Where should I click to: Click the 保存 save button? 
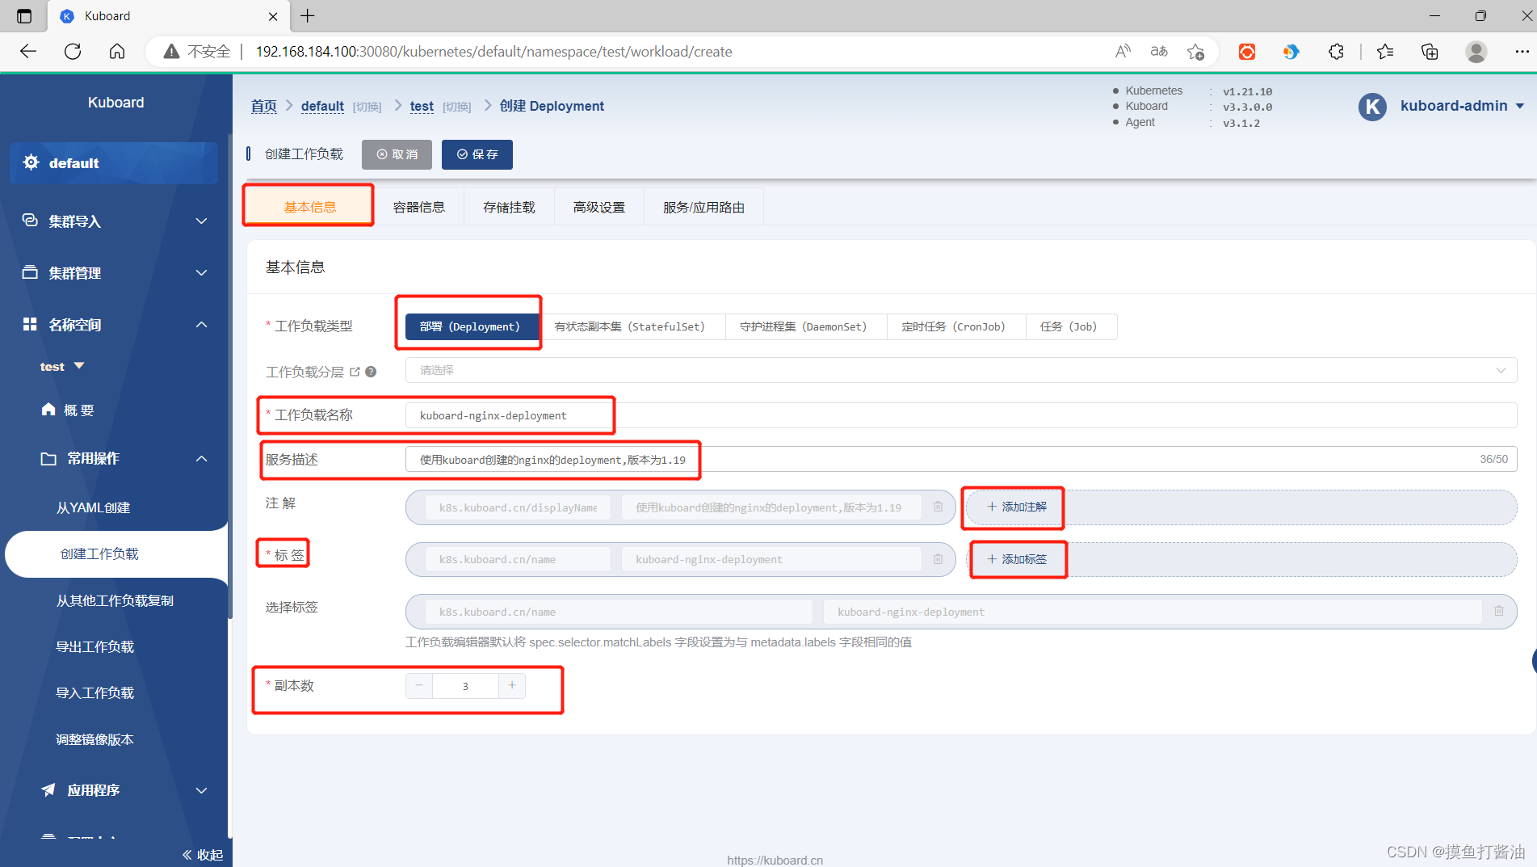(477, 154)
